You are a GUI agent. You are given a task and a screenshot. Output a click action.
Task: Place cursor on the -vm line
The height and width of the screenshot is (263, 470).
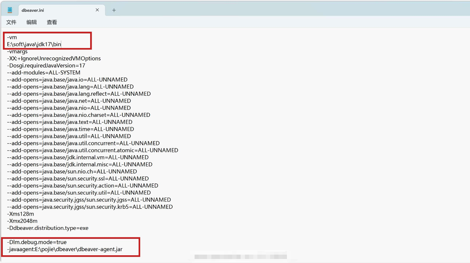12,37
